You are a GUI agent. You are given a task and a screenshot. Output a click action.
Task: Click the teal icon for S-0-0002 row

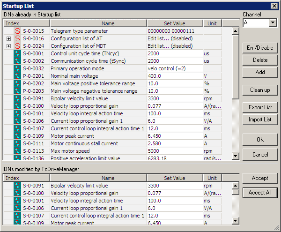tap(17, 61)
